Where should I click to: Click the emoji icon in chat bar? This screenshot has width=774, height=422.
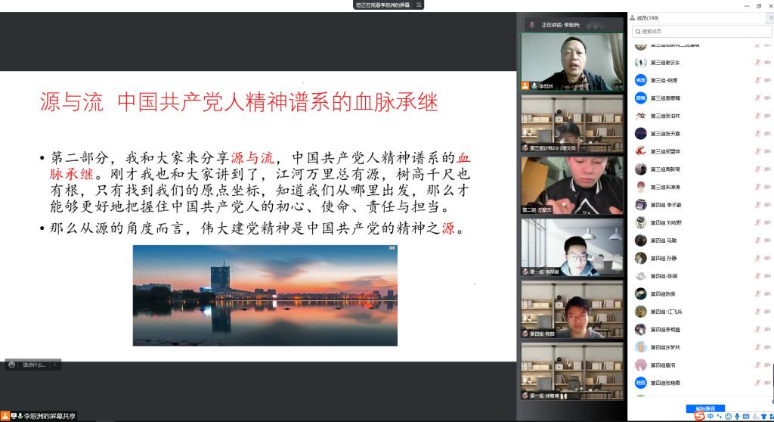pos(11,365)
